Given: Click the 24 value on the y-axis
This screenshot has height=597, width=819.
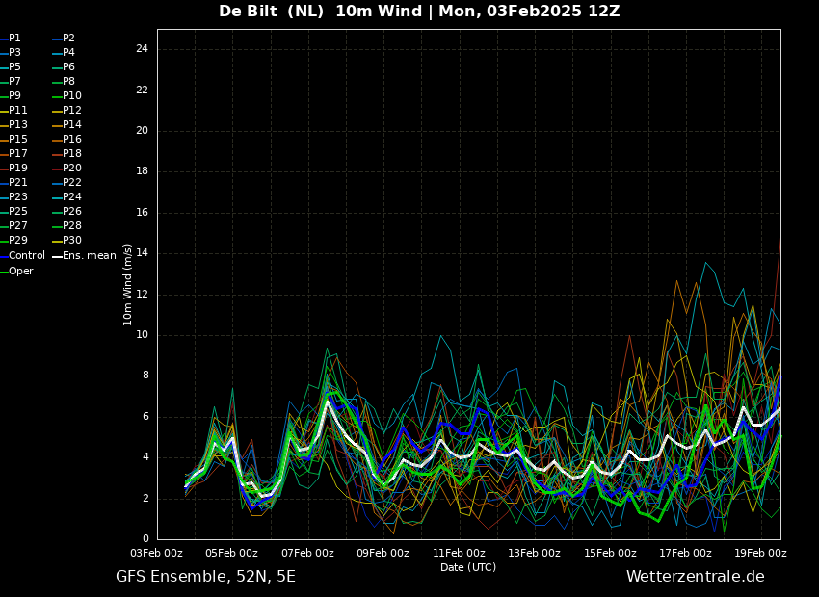Looking at the screenshot, I should (142, 49).
